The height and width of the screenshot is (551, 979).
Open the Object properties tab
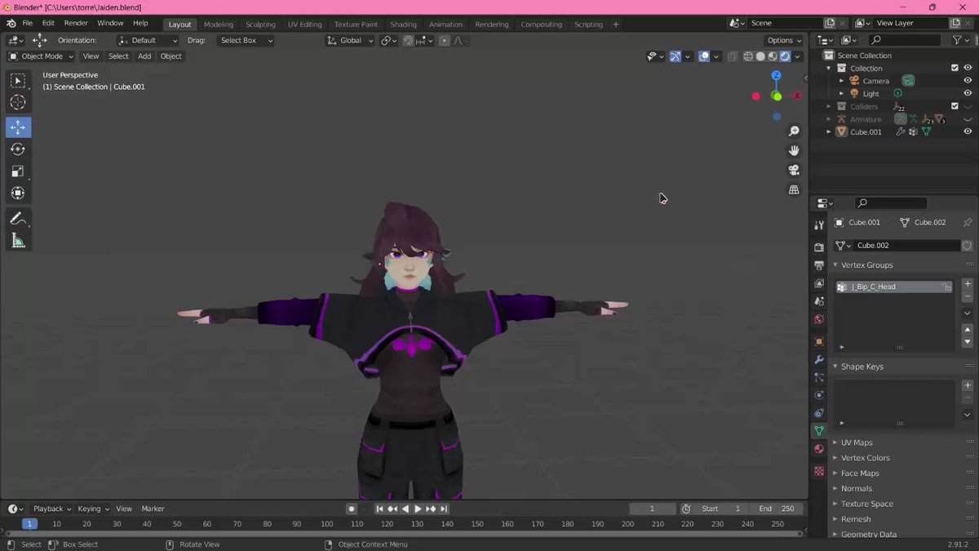819,341
